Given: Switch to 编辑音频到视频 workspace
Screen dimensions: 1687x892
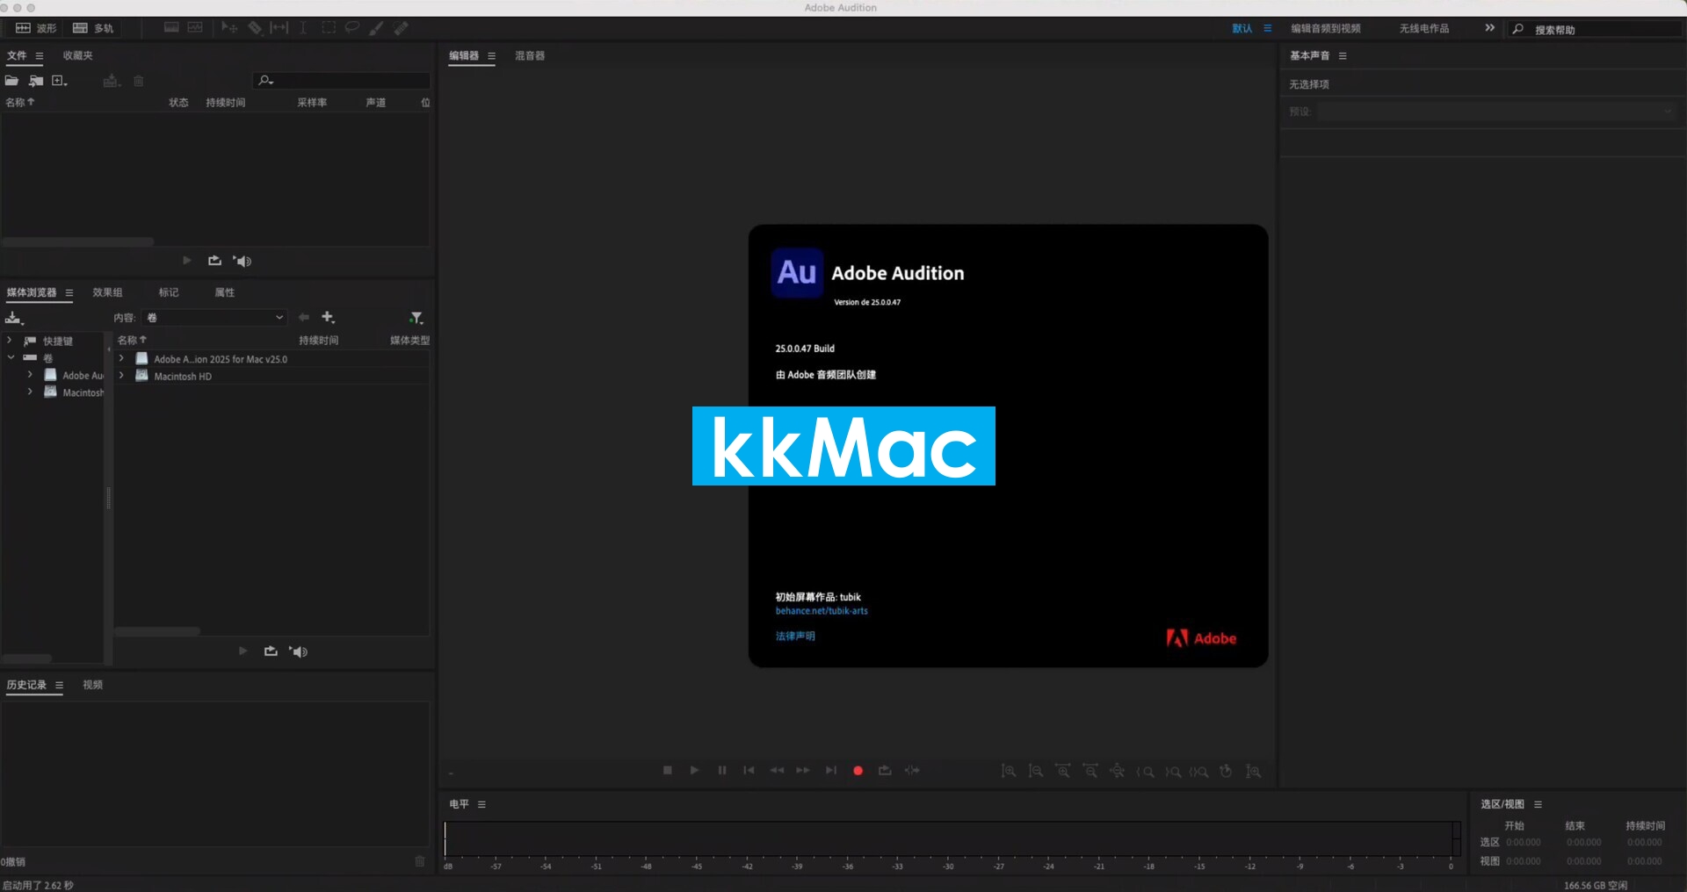Looking at the screenshot, I should [x=1325, y=28].
